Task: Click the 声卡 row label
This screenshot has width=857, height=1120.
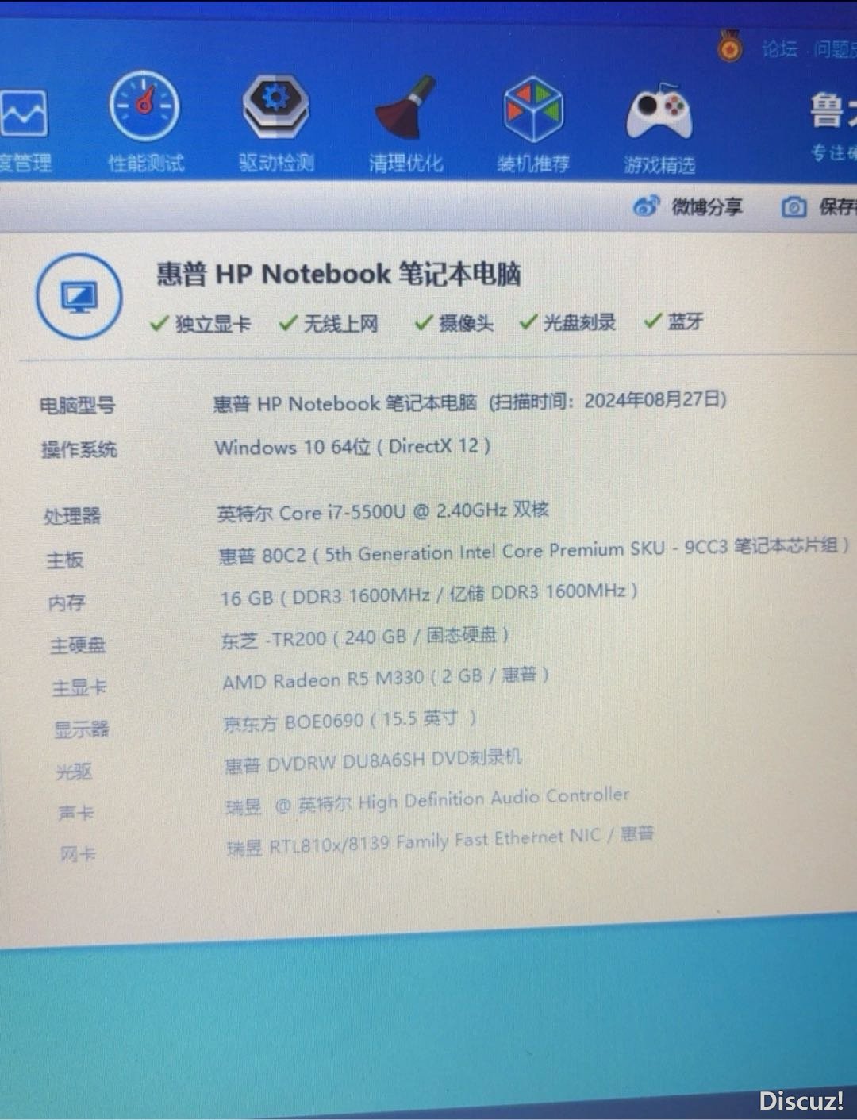Action: (x=76, y=812)
